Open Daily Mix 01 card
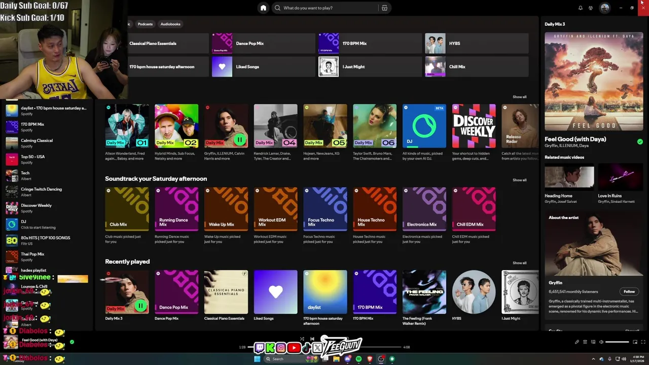Image resolution: width=649 pixels, height=365 pixels. (127, 132)
